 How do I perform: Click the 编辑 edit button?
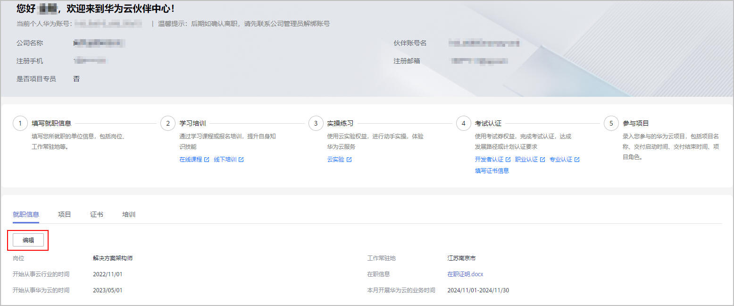point(28,240)
